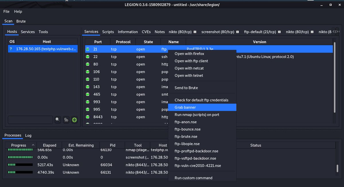Screen dimensions: 344x187
Task: Click green open-status dot for port 21
Action: click(x=88, y=49)
